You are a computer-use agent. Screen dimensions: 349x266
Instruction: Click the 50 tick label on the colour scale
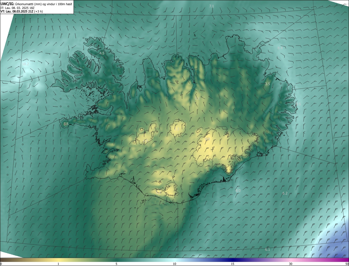coord(347,264)
